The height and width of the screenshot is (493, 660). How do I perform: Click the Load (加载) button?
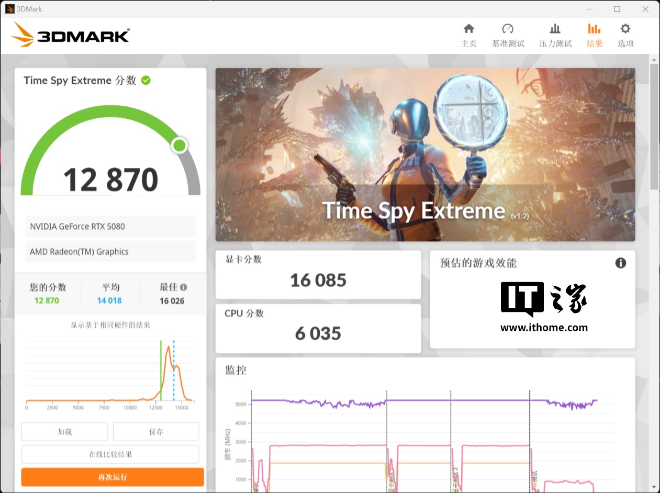point(64,432)
